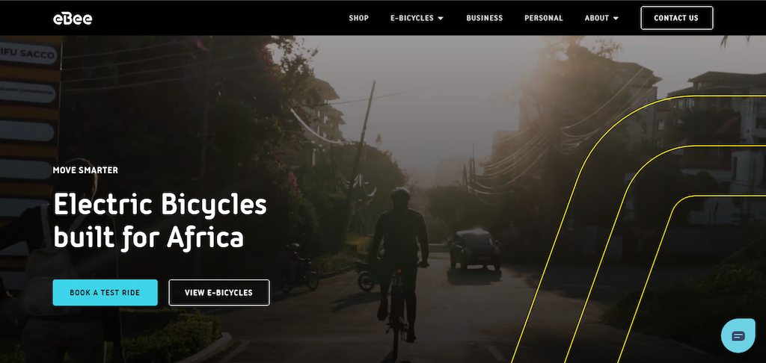The width and height of the screenshot is (766, 363).
Task: Click the VIEW E-BICYCLES outlined button
Action: tap(219, 293)
